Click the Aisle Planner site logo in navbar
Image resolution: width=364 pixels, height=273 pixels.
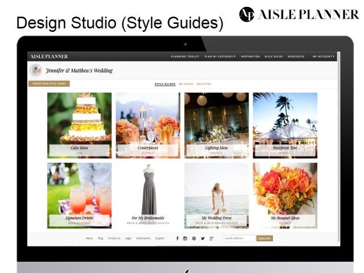49,56
